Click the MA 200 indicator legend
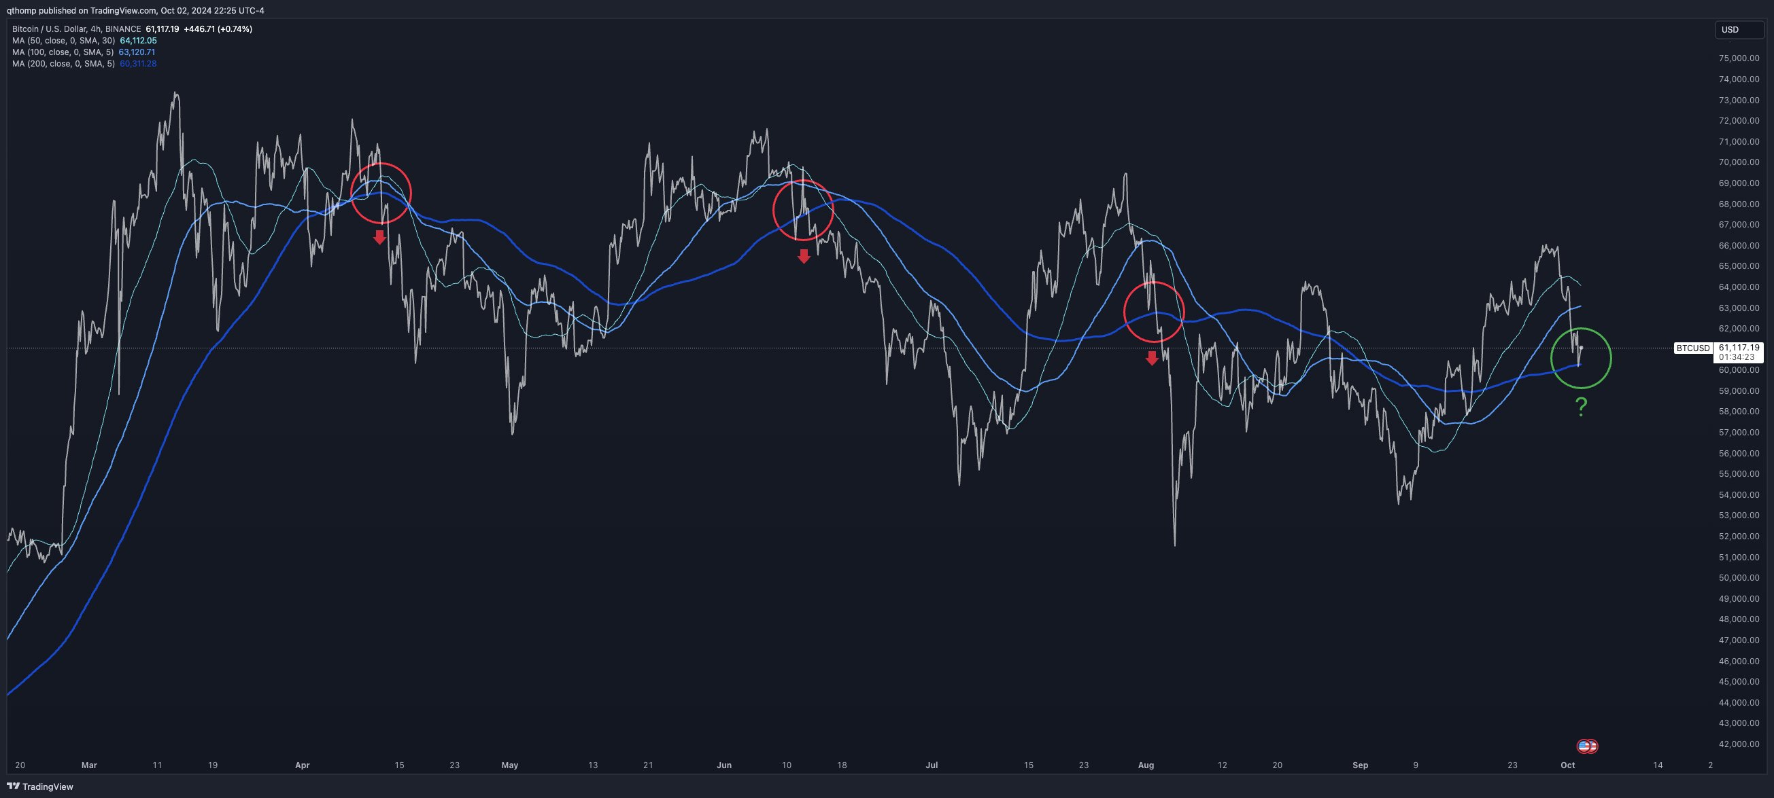 coord(63,64)
